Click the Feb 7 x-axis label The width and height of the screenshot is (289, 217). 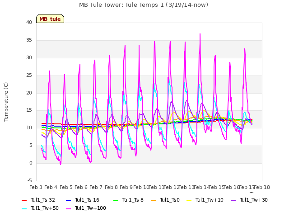coord(96,187)
